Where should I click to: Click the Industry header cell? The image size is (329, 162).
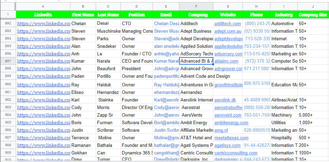[x=284, y=14]
